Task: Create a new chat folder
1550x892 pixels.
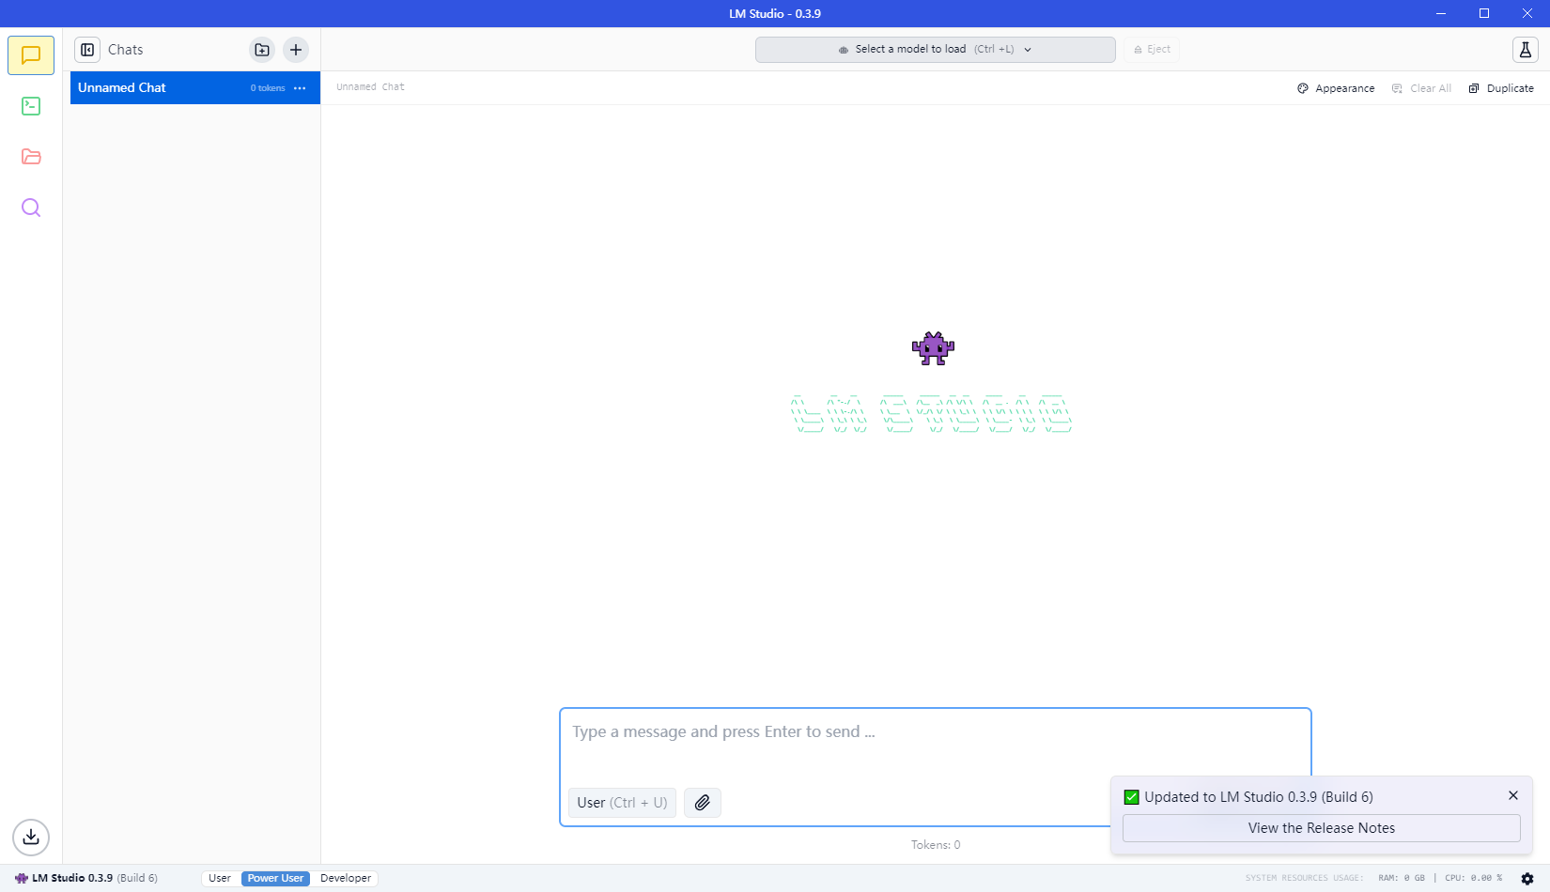Action: click(x=262, y=50)
